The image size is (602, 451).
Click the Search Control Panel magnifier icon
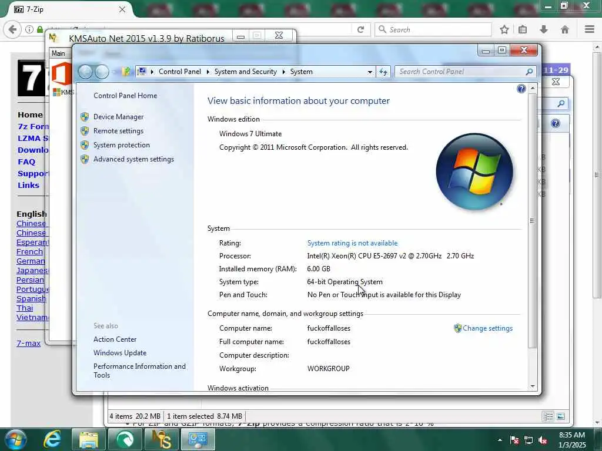click(x=530, y=72)
